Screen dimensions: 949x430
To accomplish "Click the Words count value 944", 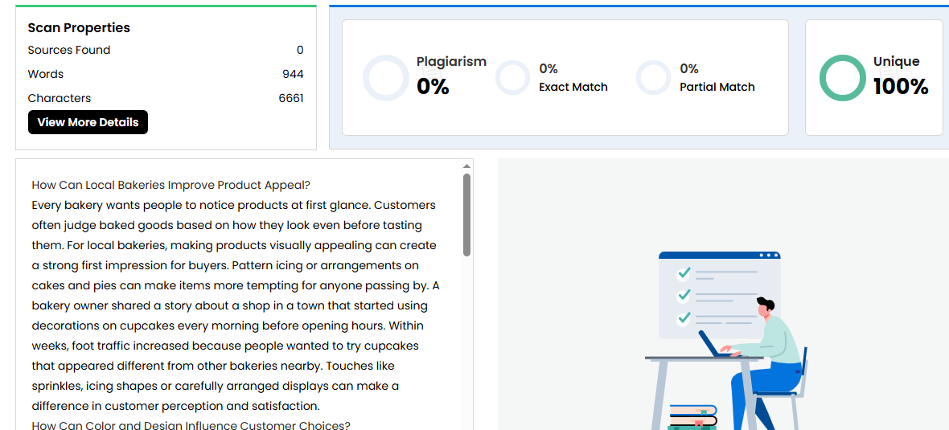I will coord(293,74).
